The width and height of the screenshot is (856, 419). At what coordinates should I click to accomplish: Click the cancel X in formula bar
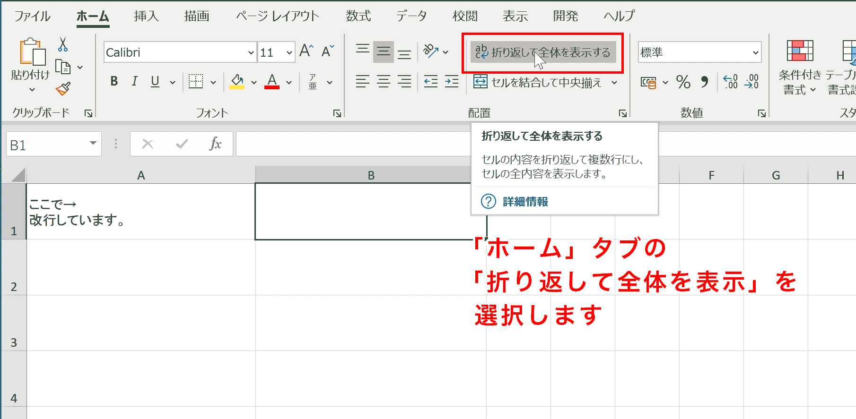point(148,144)
